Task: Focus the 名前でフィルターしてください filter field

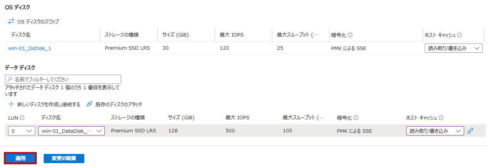Action: (66, 79)
